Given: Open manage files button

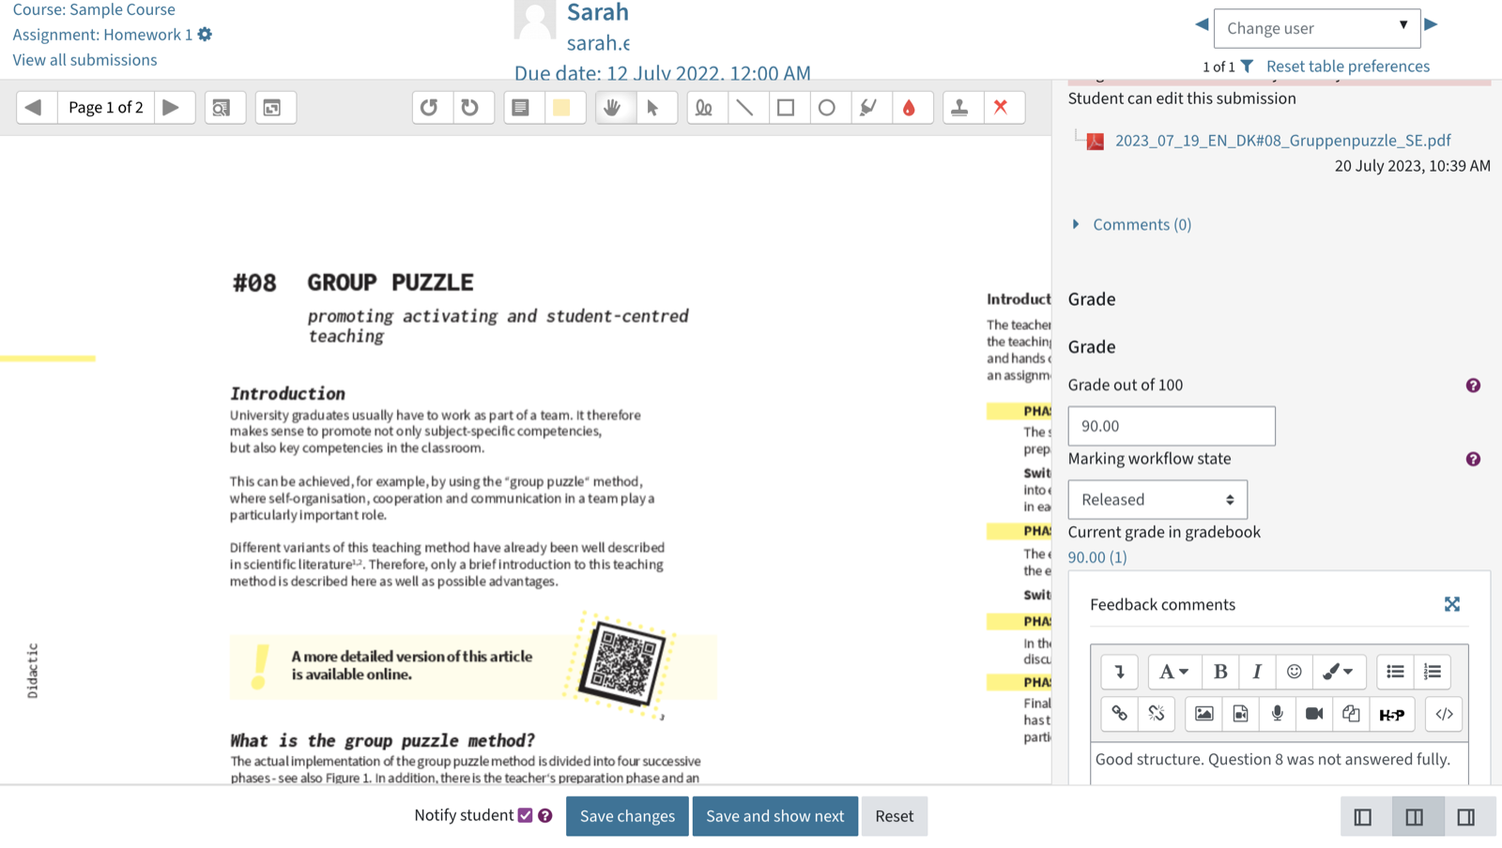Looking at the screenshot, I should (x=1351, y=714).
